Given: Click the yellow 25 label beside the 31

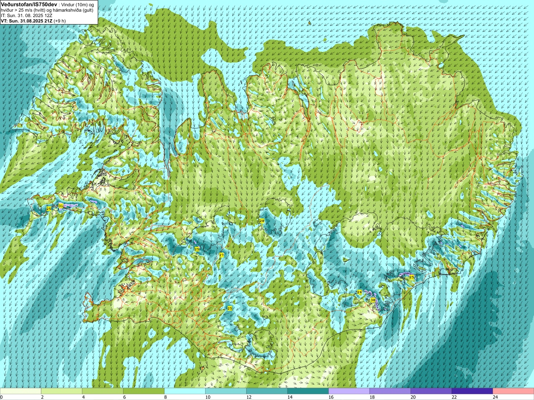Looking at the screenshot, I should click(49, 208).
